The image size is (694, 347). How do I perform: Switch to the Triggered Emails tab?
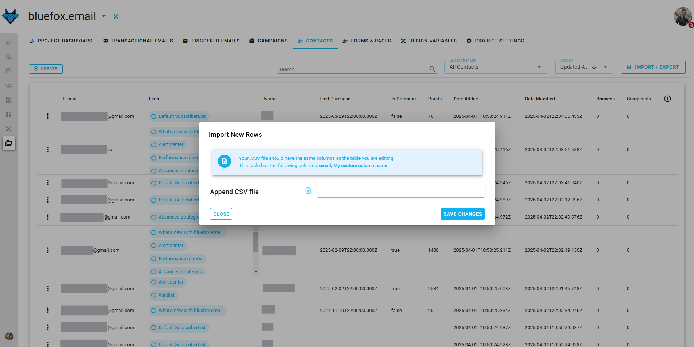coord(211,41)
